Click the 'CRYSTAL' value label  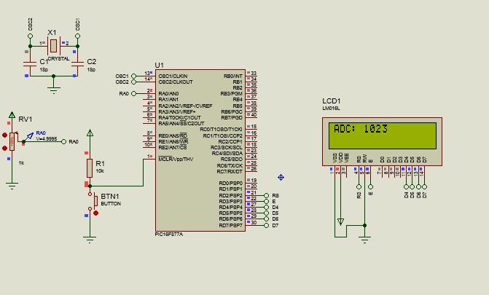58,58
